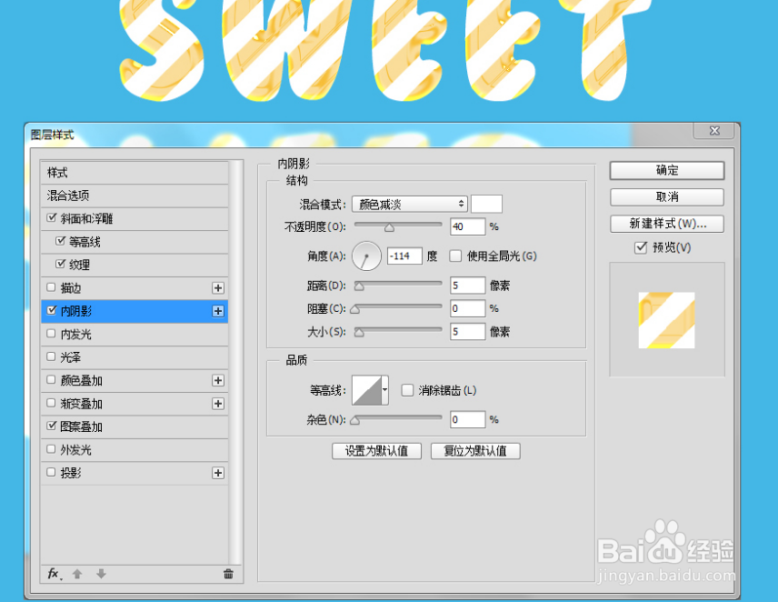This screenshot has height=602, width=778.
Task: Enable 消除锯齿 checkbox
Action: click(407, 390)
